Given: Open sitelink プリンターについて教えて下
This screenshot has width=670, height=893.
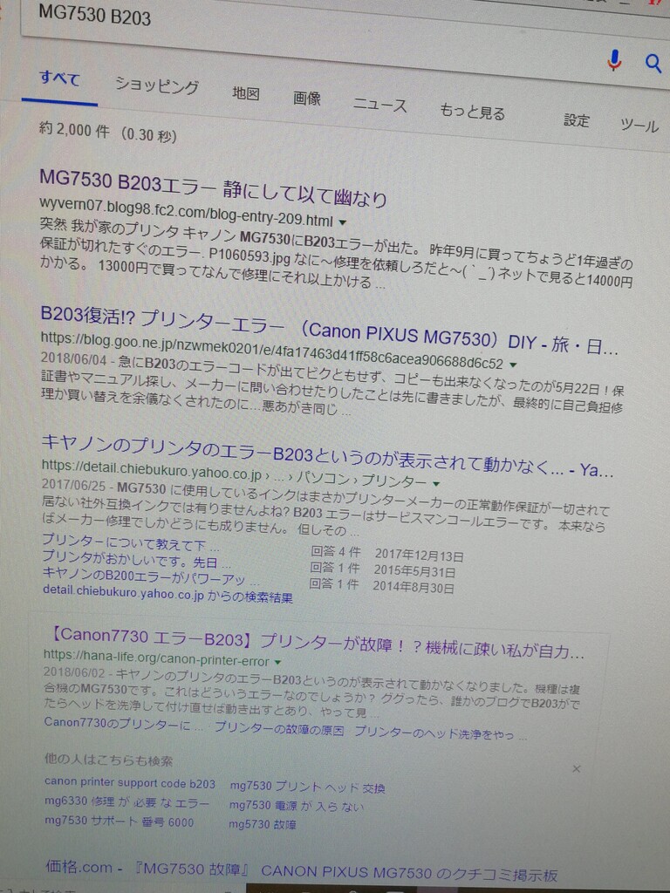Looking at the screenshot, I should pos(130,542).
